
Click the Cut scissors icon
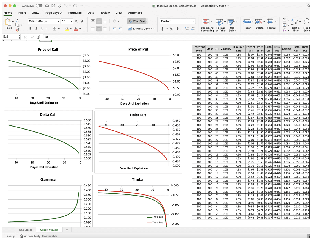tap(17, 20)
